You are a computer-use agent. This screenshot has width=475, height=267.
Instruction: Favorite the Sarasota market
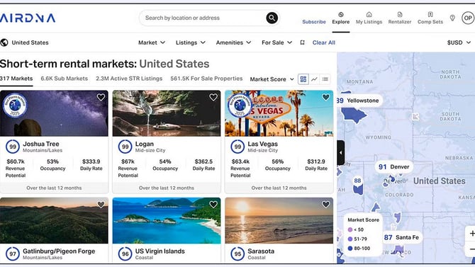pyautogui.click(x=325, y=205)
